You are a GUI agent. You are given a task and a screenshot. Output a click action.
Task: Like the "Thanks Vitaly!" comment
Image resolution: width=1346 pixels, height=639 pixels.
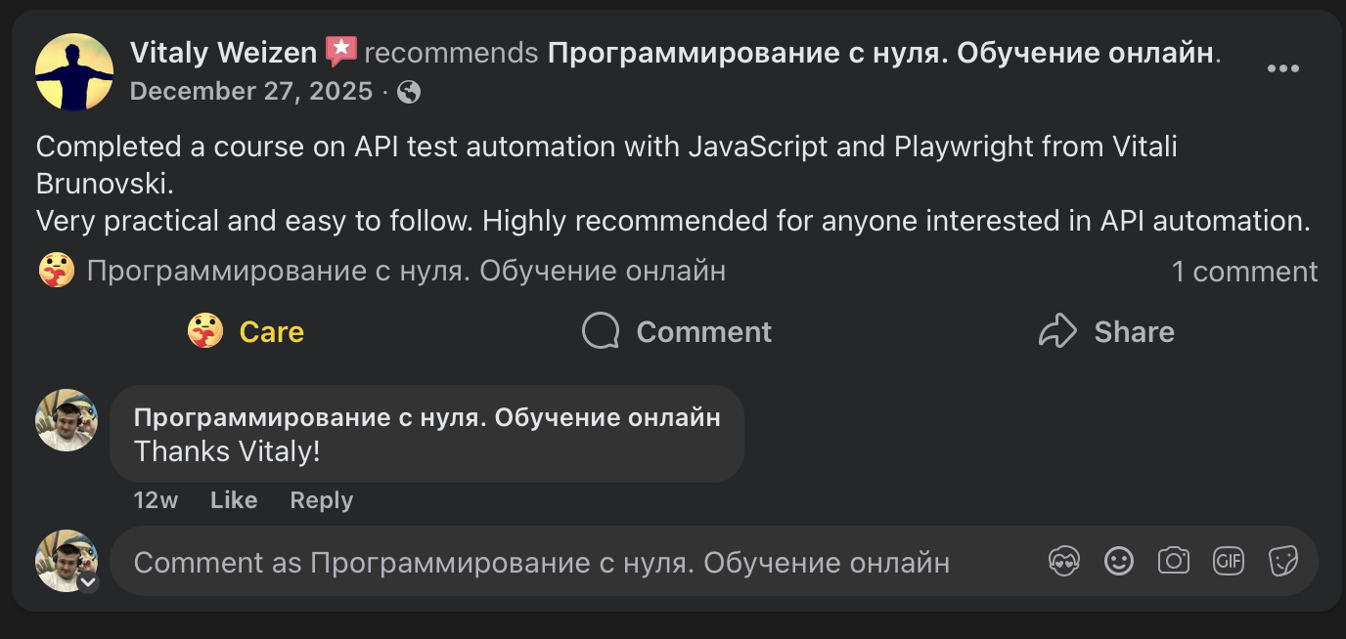[x=234, y=500]
